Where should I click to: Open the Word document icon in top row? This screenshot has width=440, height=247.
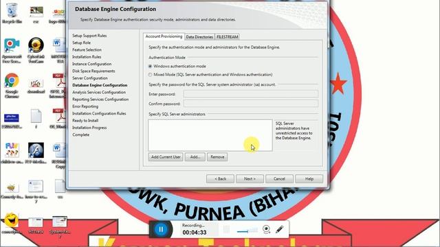pos(59,50)
